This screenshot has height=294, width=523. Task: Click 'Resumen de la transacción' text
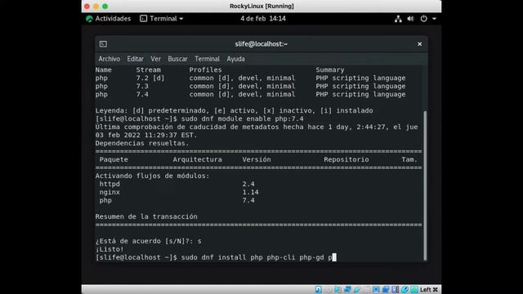click(146, 216)
